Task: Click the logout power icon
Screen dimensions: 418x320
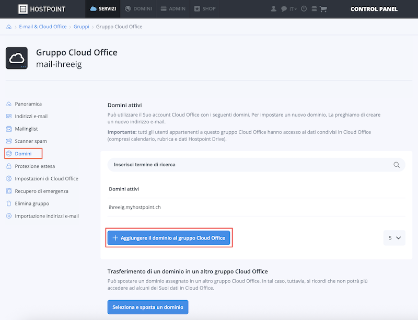Action: (x=304, y=9)
